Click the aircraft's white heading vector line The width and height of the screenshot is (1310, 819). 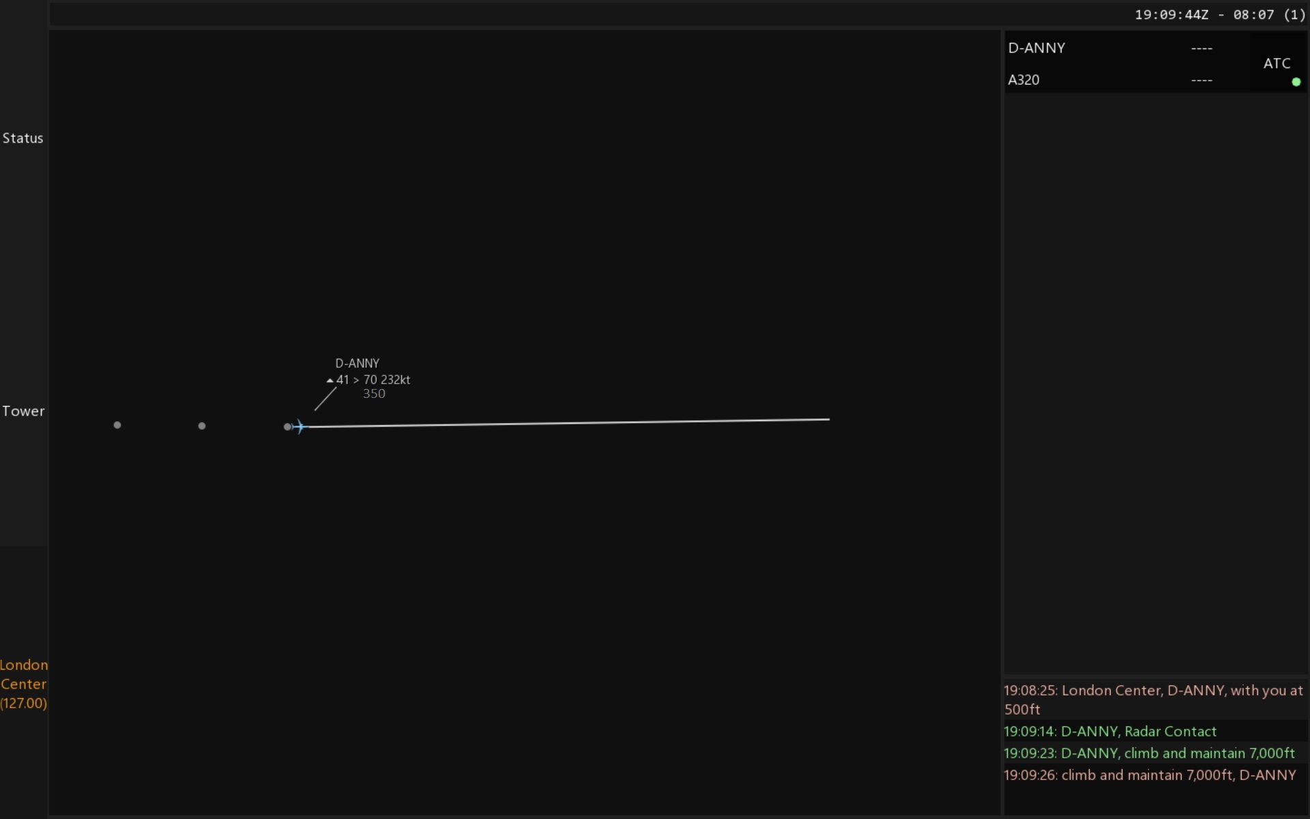tap(566, 423)
